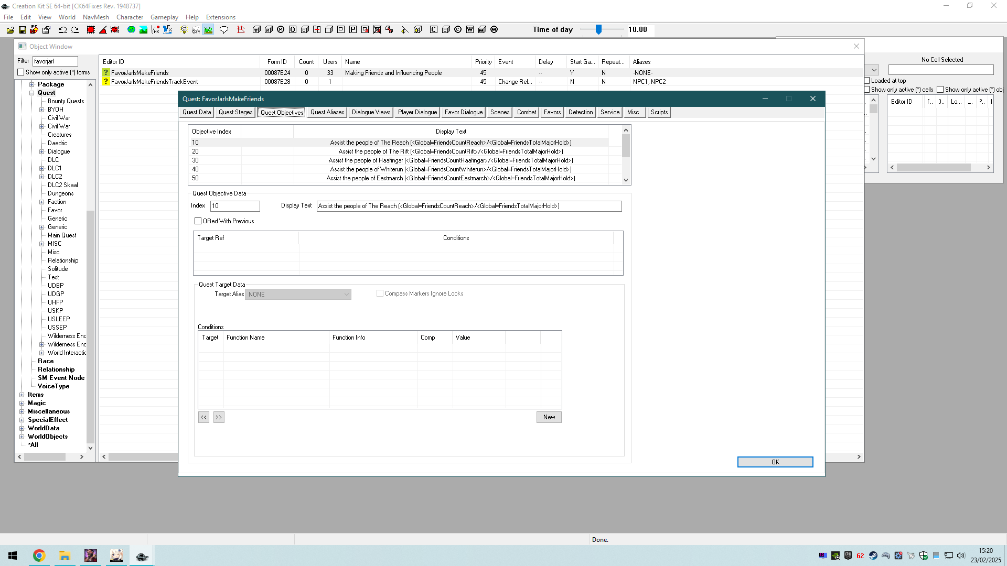
Task: Click the open folder icon in toolbar
Action: click(10, 30)
